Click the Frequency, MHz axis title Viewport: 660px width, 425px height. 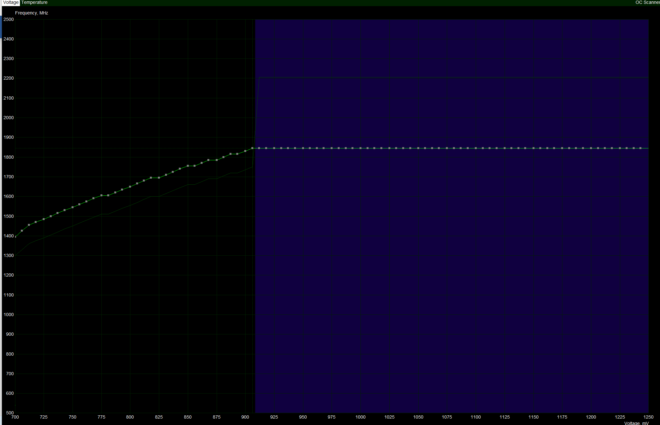click(x=31, y=13)
